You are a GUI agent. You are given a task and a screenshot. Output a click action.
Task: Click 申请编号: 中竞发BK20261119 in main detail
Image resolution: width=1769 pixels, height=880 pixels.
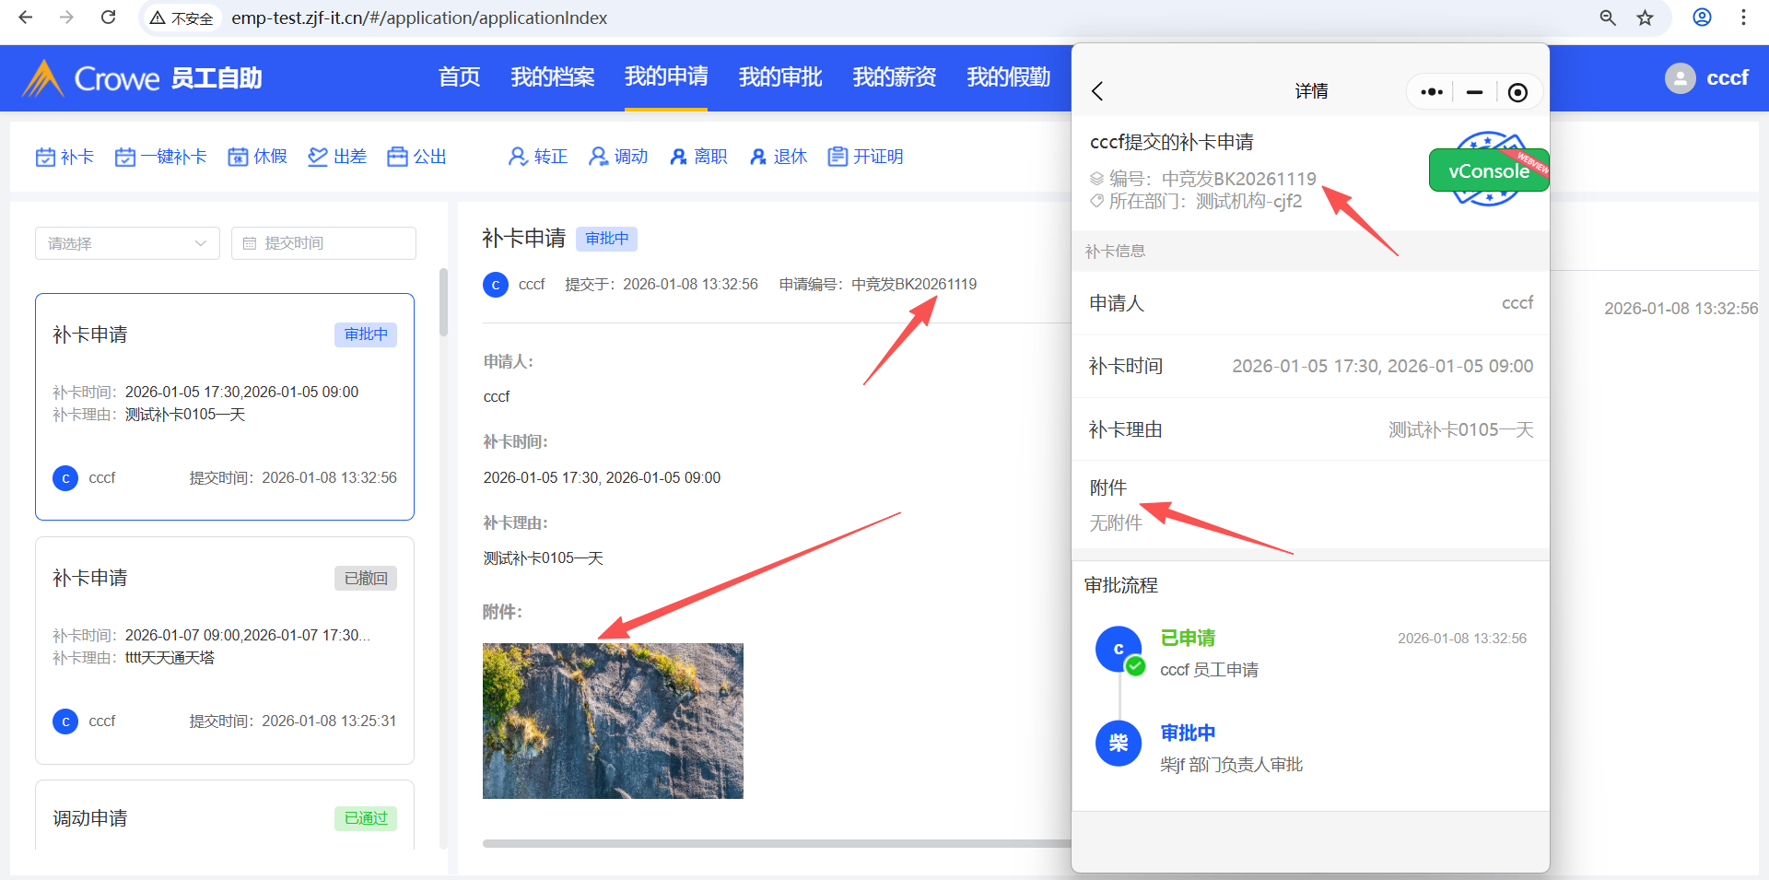click(x=878, y=284)
